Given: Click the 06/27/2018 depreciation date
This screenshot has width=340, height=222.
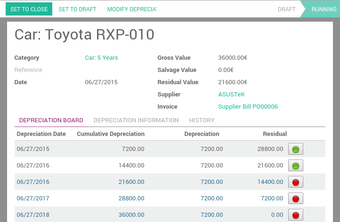Looking at the screenshot, I should [33, 215].
